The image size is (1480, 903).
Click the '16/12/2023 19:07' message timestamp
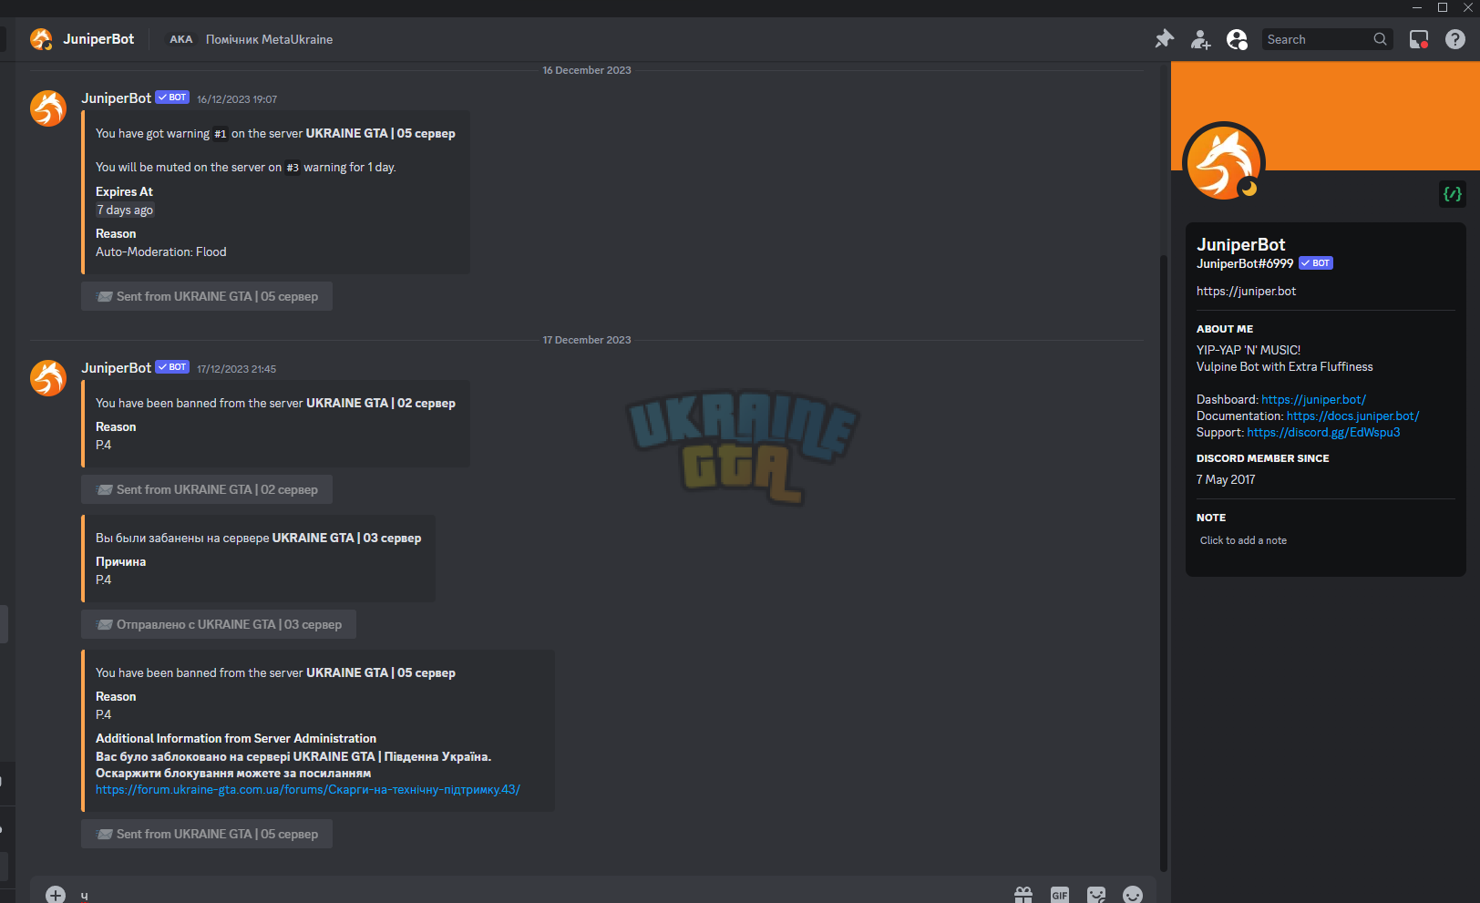click(237, 99)
